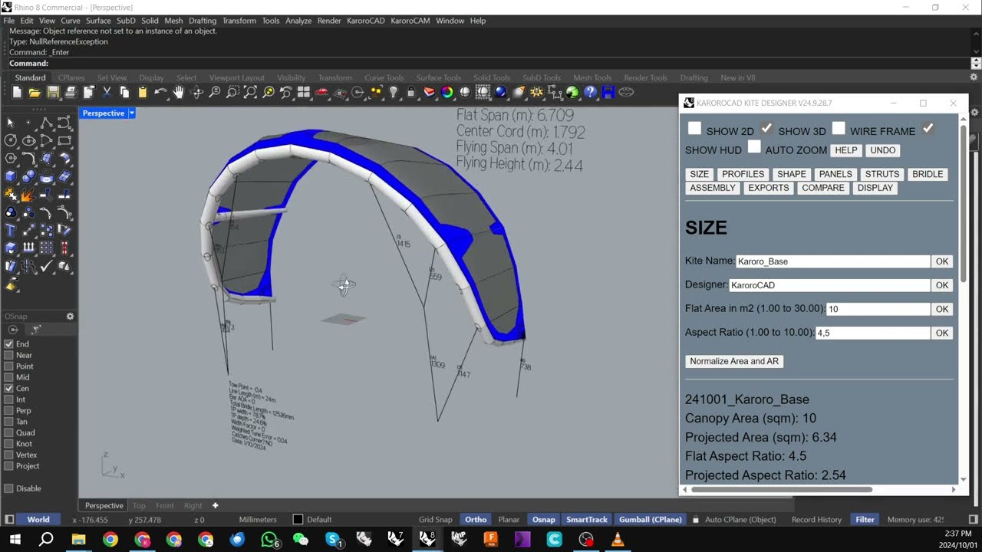Cut selection with the scissors icon
The height and width of the screenshot is (552, 982).
107,93
